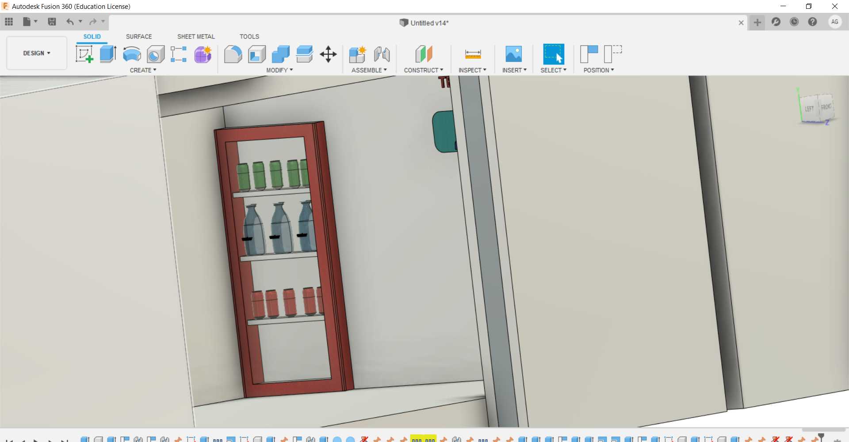Select the Shell tool
849x442 pixels.
tap(257, 54)
